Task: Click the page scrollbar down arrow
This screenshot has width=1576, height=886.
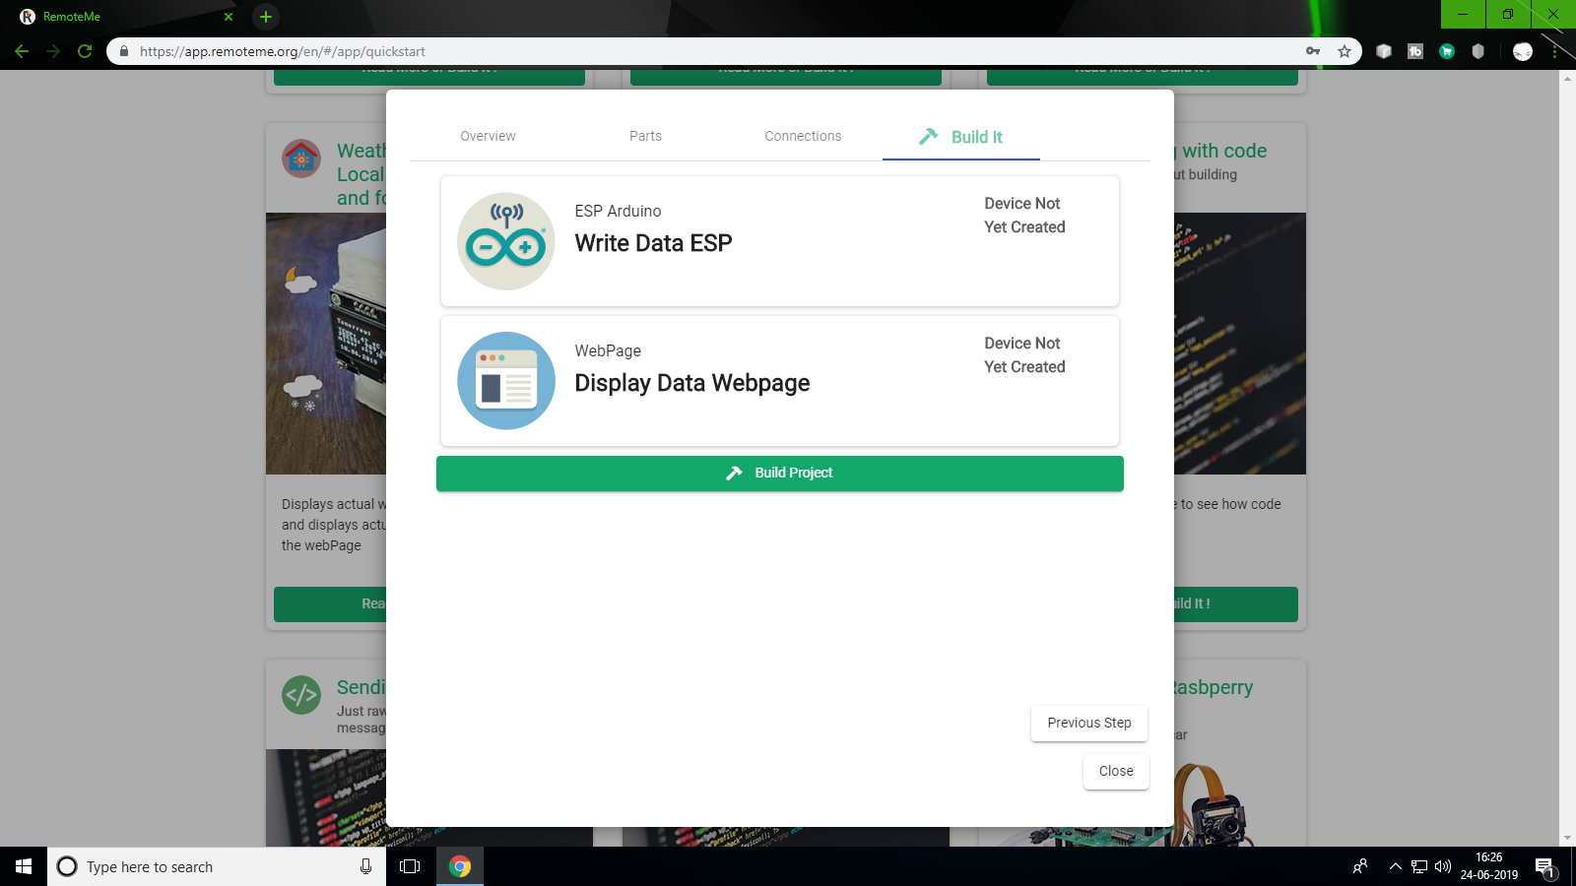Action: click(1567, 838)
